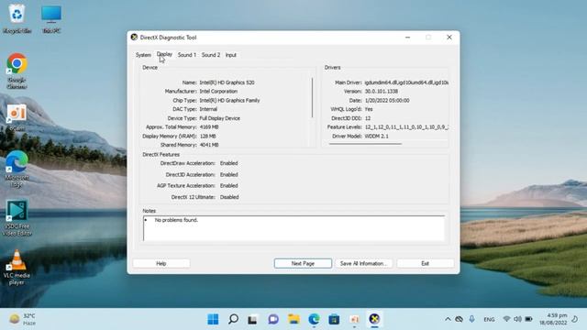This screenshot has width=587, height=330.
Task: Click Display Memory value 128 MB
Action: point(207,137)
